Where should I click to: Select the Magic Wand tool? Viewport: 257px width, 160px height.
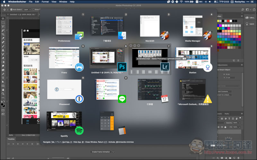pyautogui.click(x=3, y=30)
